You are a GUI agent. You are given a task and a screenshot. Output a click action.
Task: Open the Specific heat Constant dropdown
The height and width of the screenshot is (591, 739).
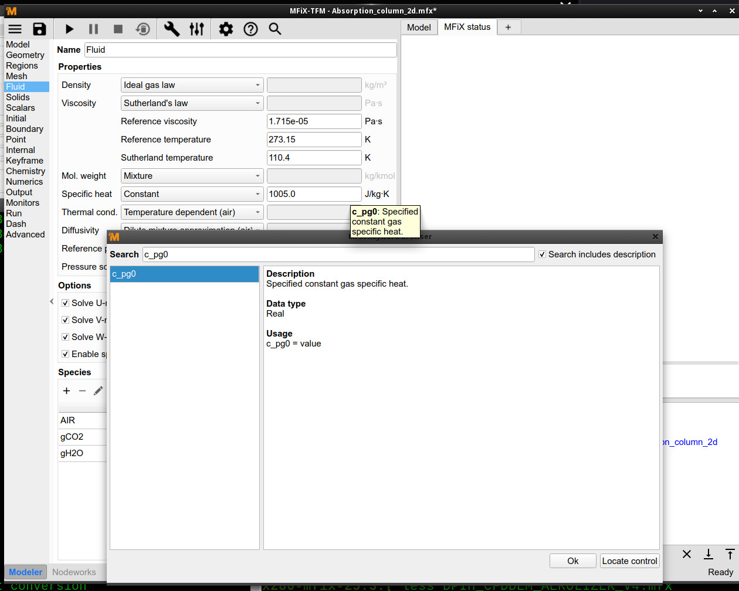point(192,194)
